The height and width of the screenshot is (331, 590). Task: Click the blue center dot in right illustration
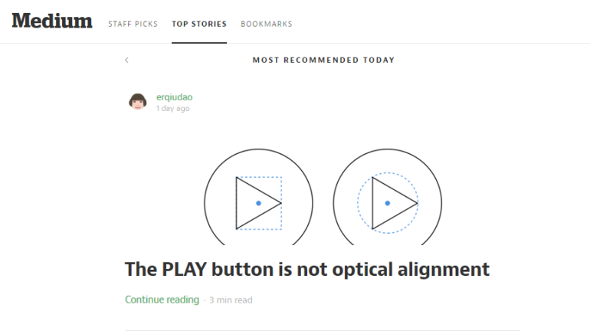pyautogui.click(x=388, y=203)
